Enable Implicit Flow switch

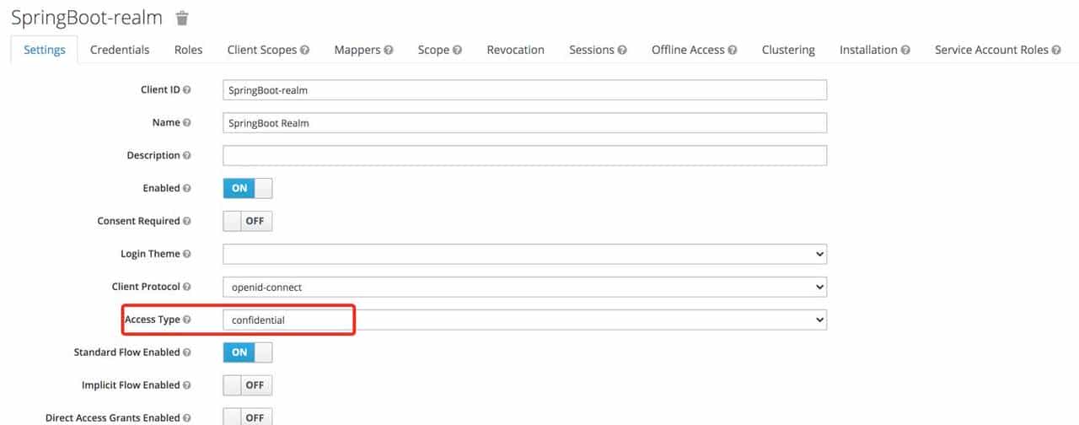point(248,385)
